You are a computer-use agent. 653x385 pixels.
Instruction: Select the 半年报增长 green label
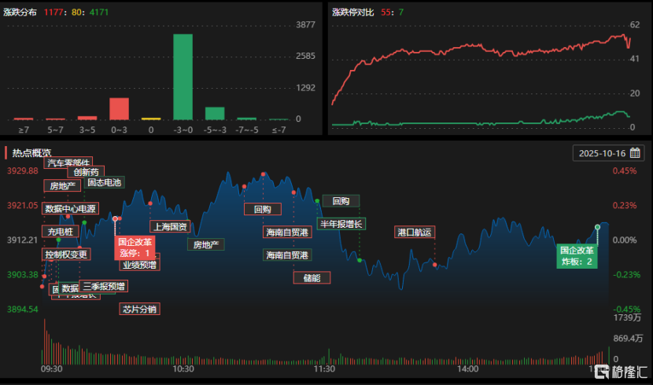(341, 224)
